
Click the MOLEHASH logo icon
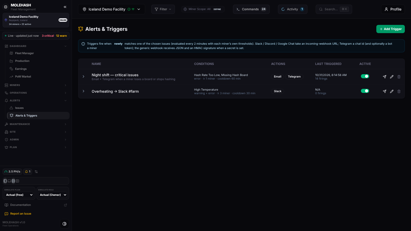(6, 7)
